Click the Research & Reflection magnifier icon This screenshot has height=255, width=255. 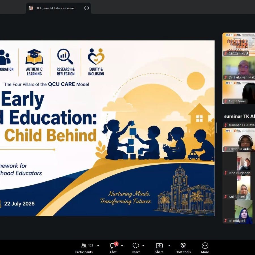65,56
